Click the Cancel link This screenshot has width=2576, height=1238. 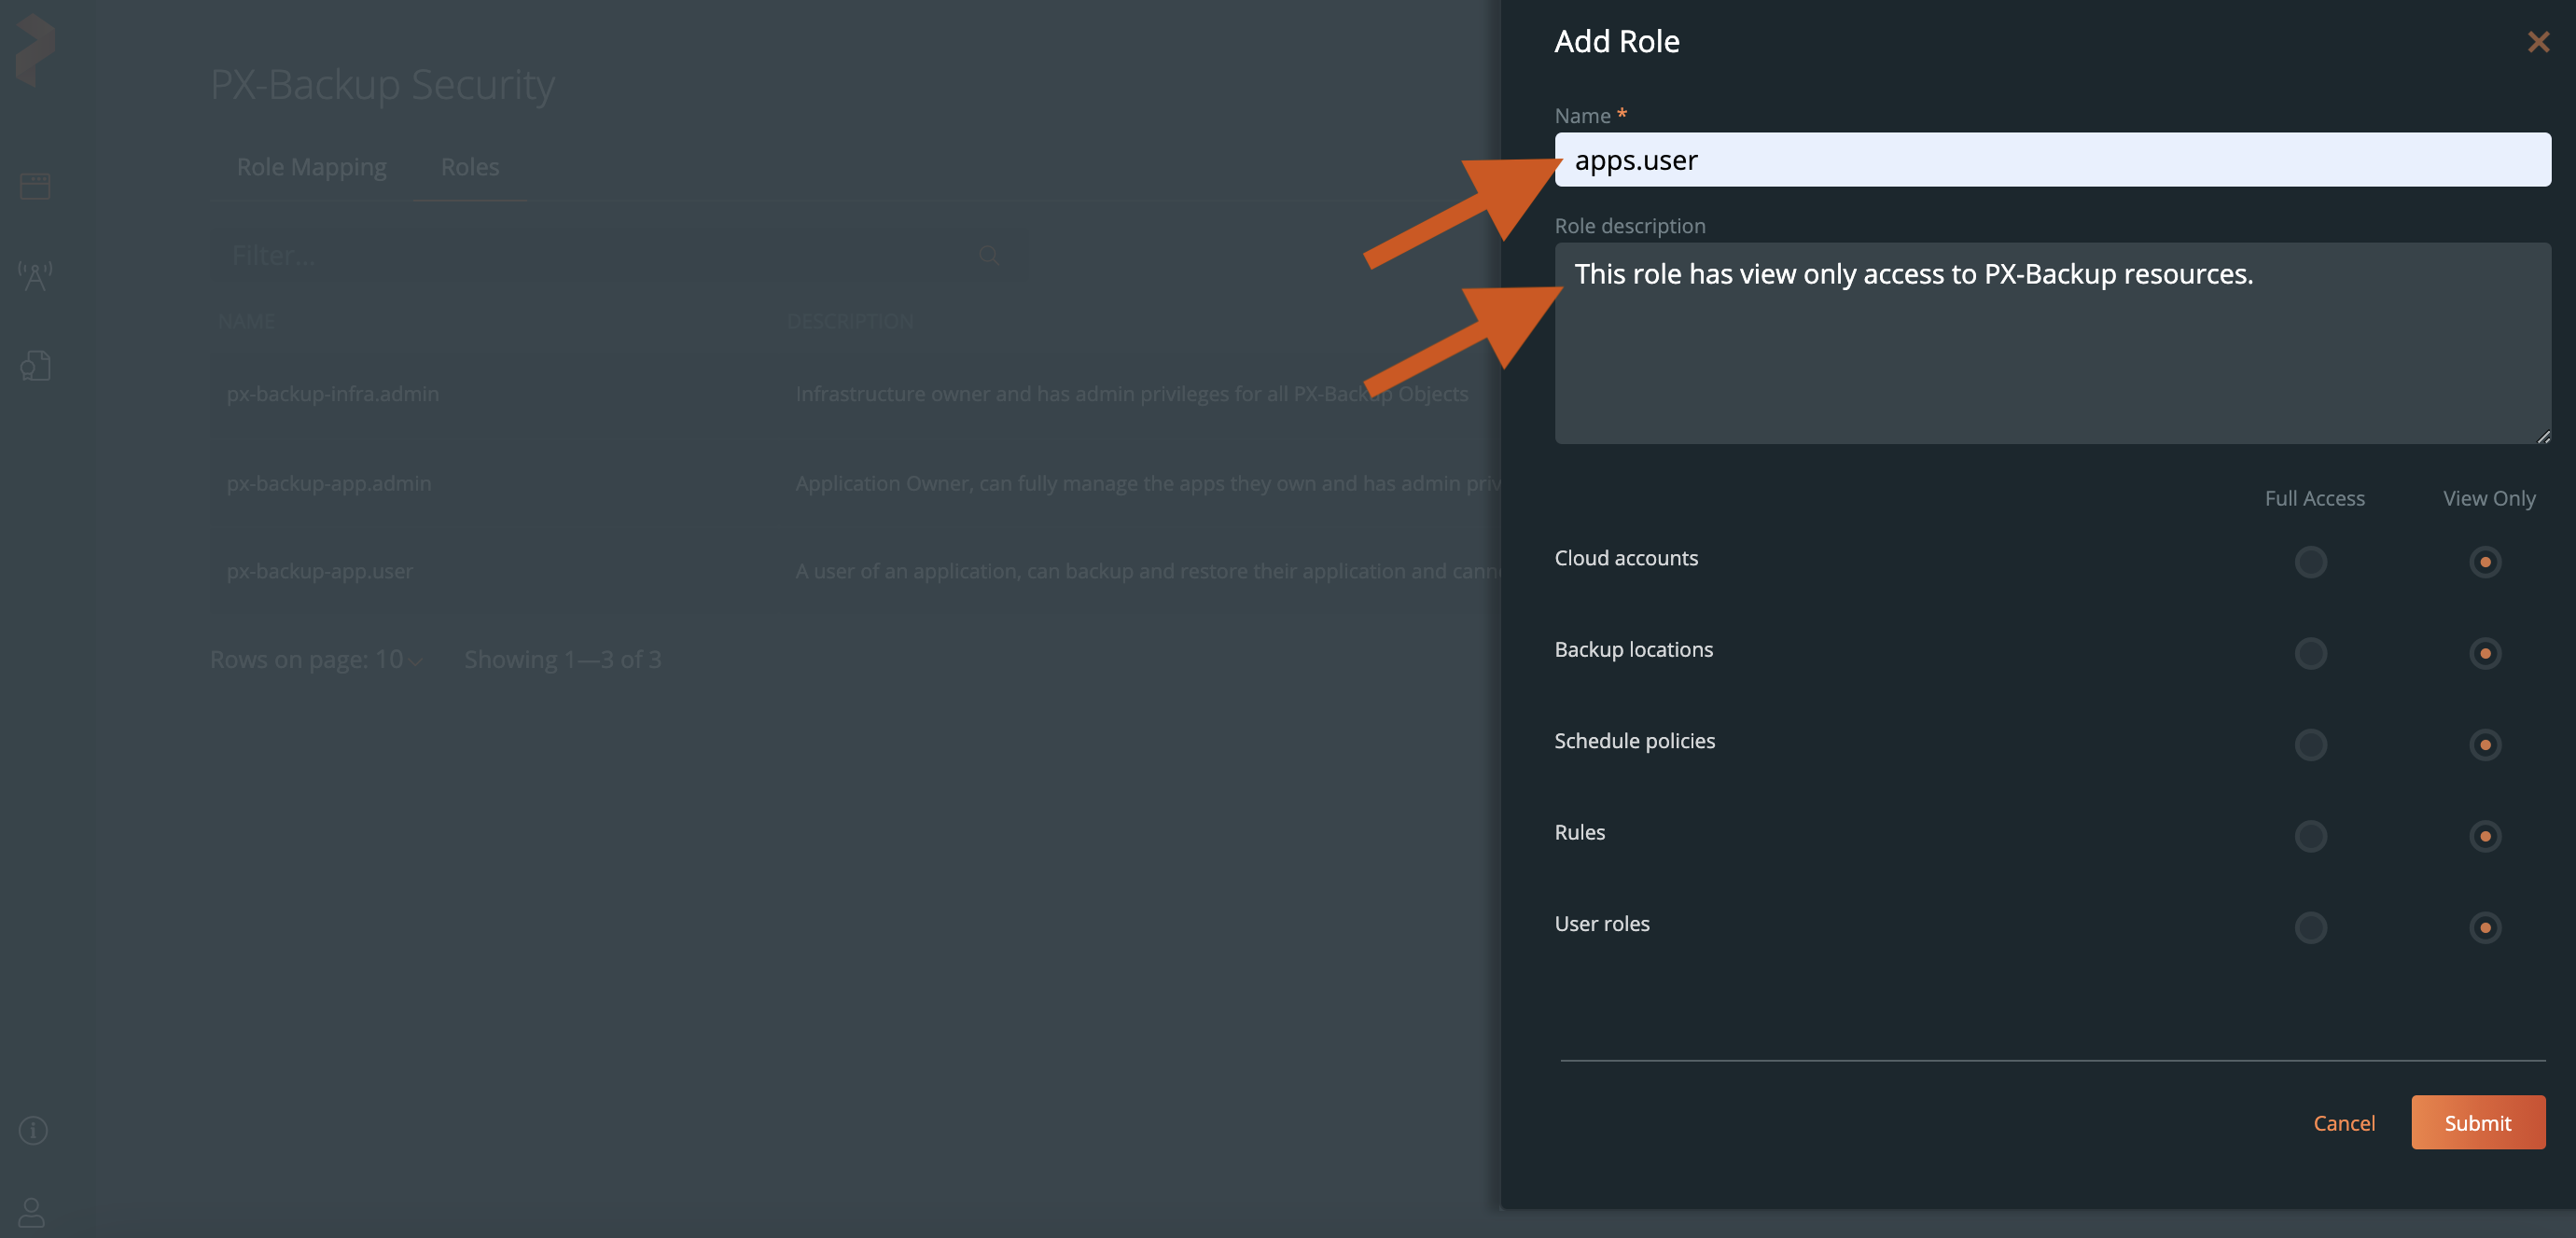pos(2343,1123)
